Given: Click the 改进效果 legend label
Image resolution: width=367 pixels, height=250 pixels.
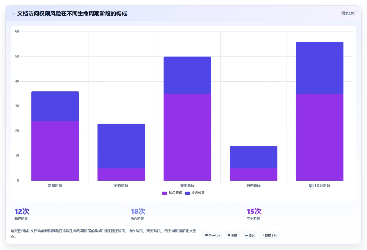Looking at the screenshot, I should point(198,193).
